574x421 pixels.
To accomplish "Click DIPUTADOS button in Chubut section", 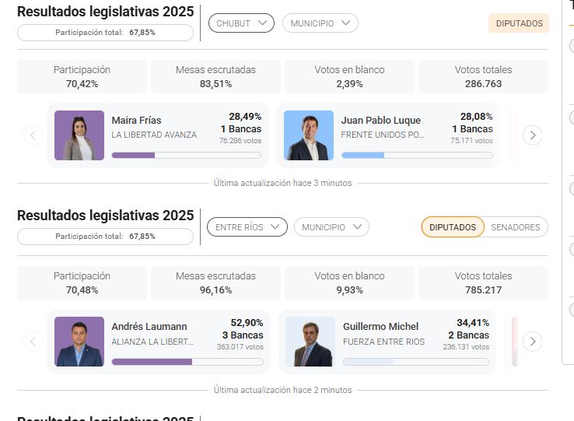I will [519, 23].
